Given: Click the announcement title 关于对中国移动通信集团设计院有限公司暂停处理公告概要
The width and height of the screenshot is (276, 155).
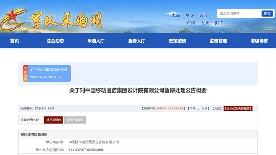Looking at the screenshot, I should click(x=138, y=90).
